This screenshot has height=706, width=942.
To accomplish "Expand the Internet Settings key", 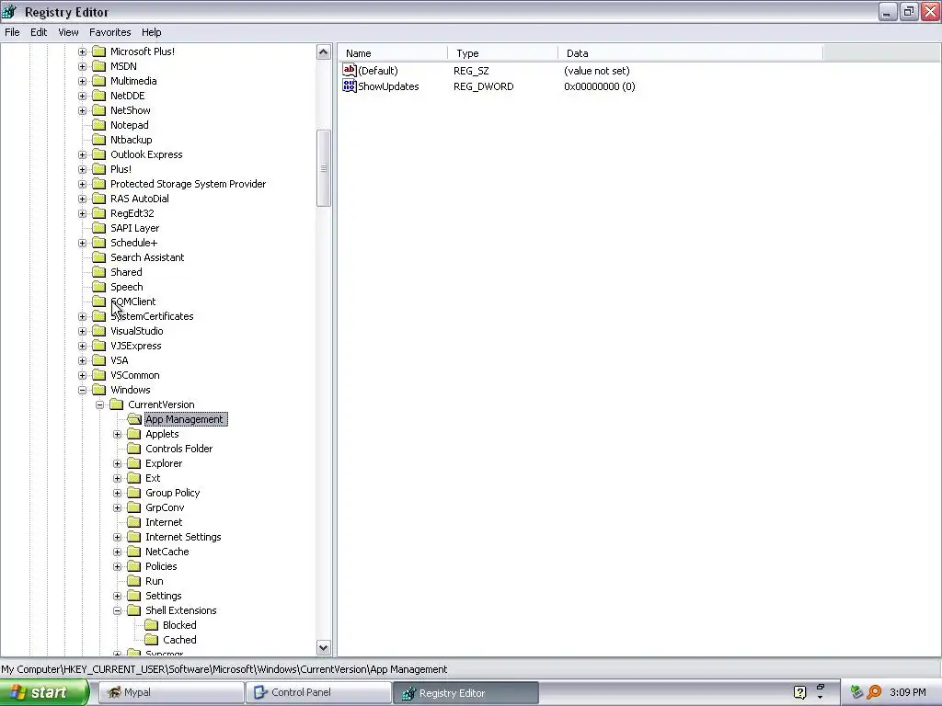I will click(x=117, y=537).
